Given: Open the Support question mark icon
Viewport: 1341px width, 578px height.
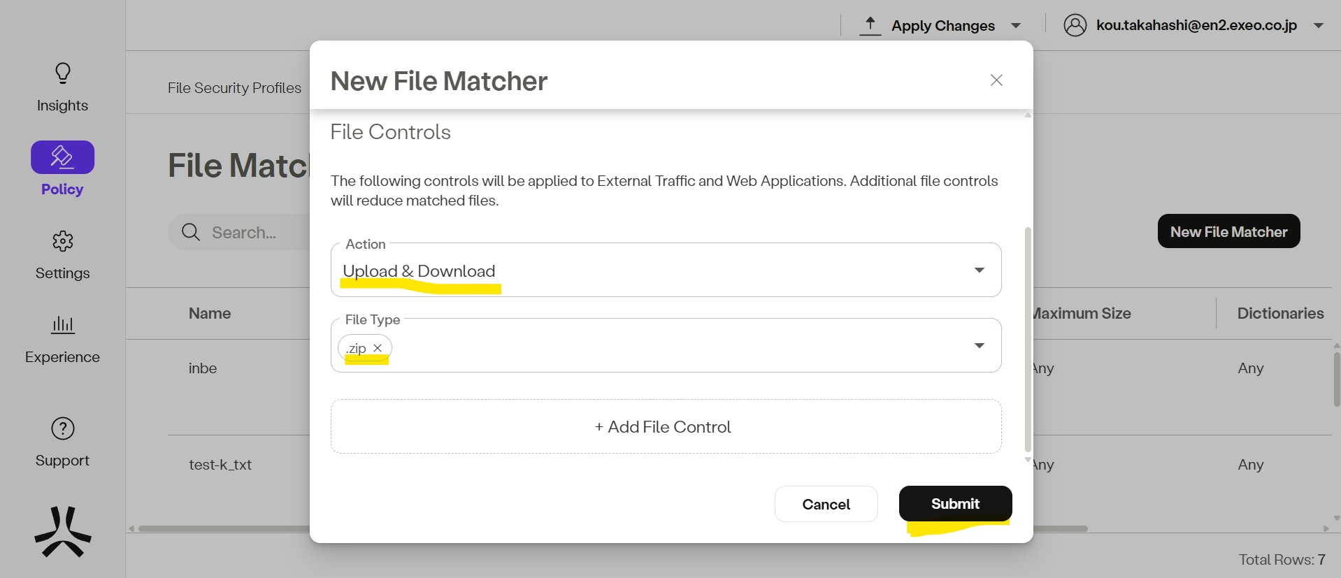Looking at the screenshot, I should tap(63, 428).
